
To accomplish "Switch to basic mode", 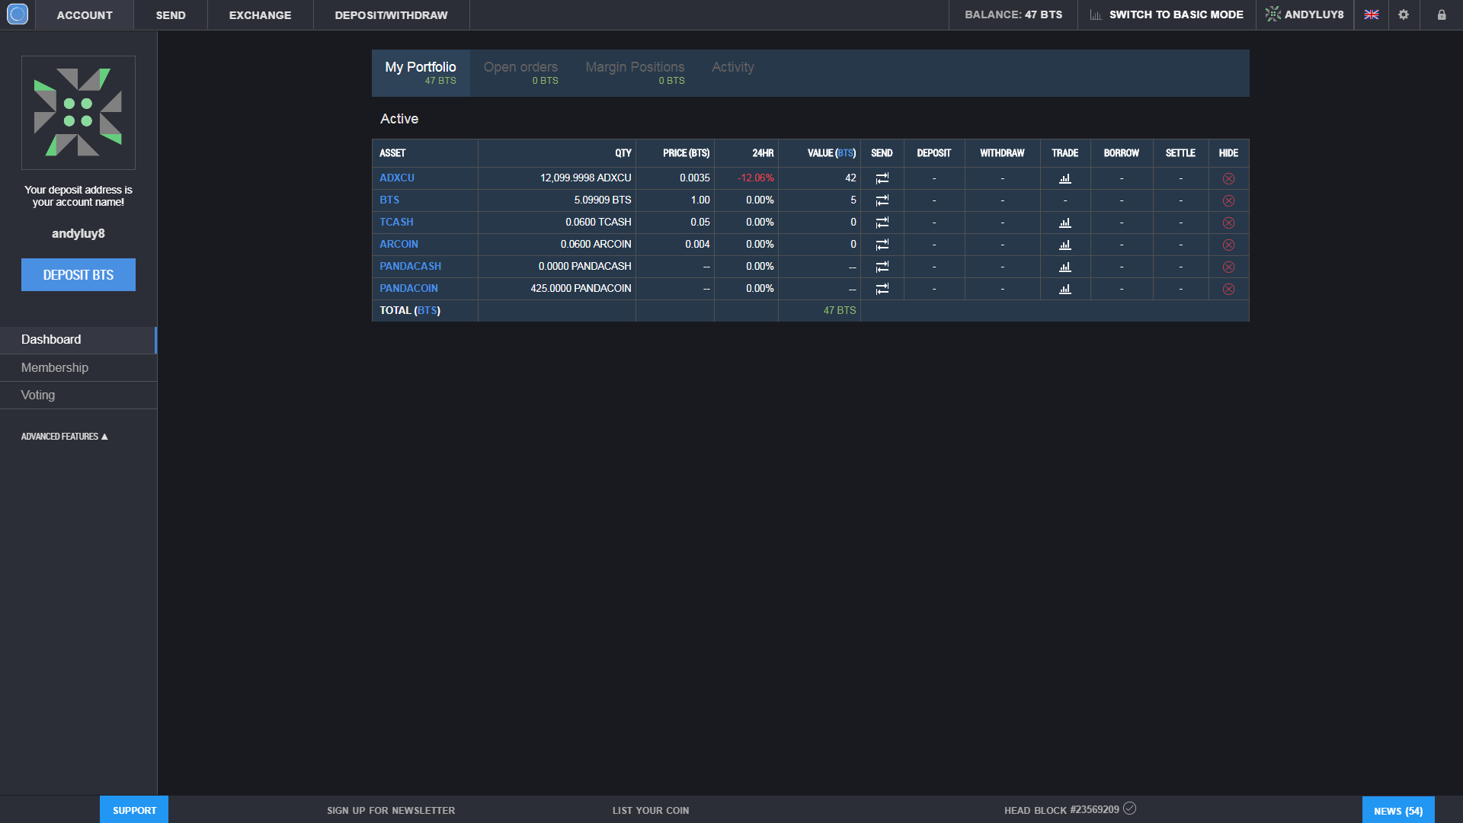I will click(x=1167, y=14).
